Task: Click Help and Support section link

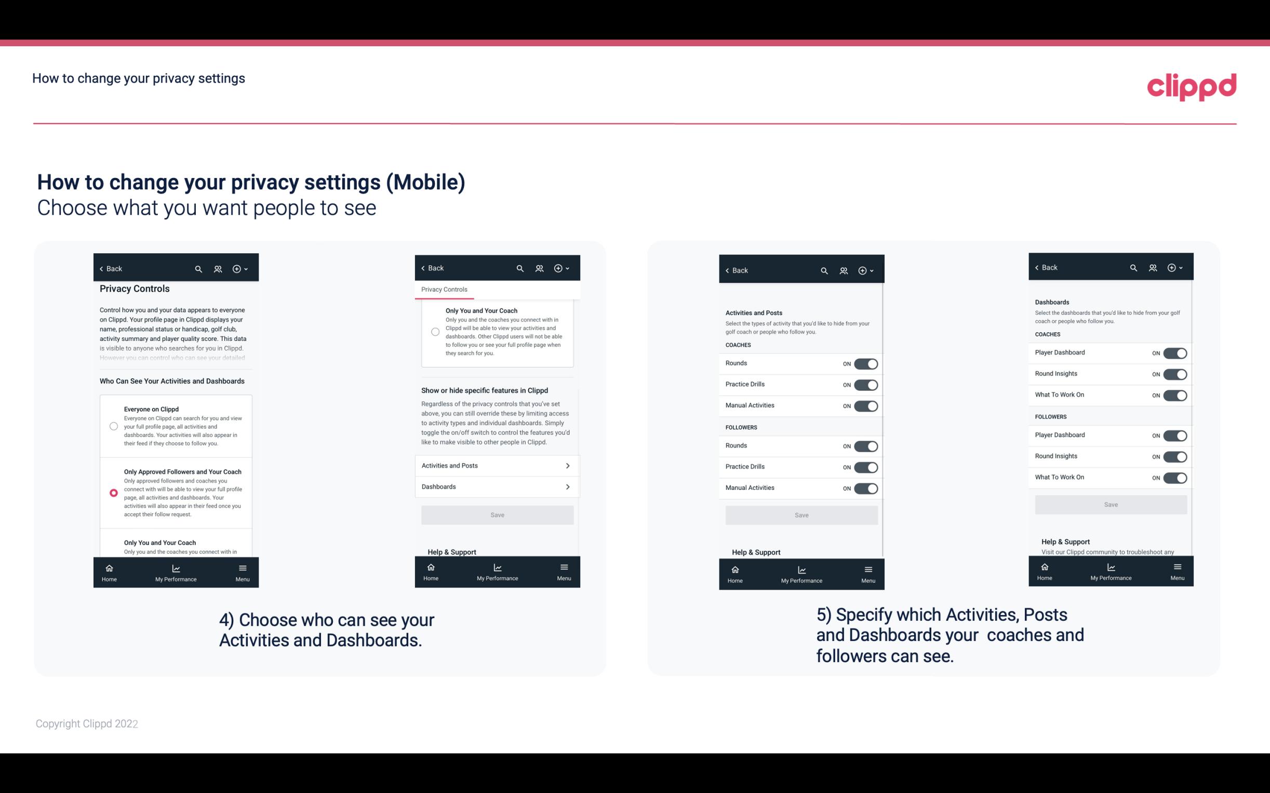Action: (456, 552)
